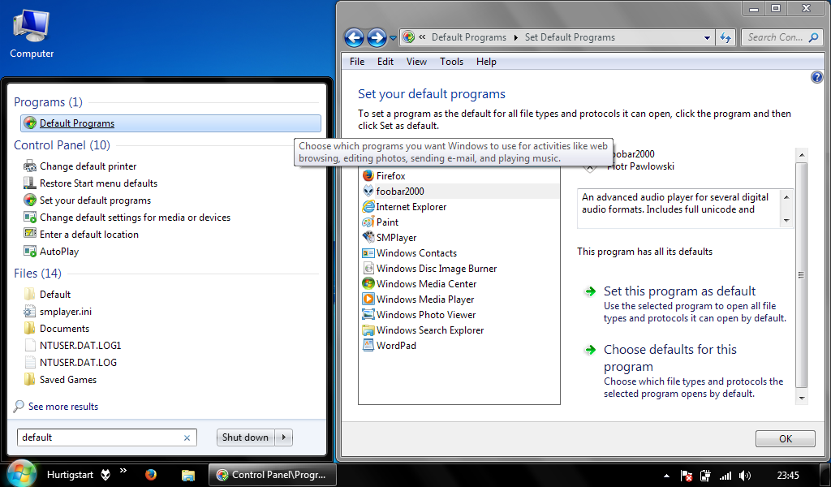
Task: Select Firefox in the programs list
Action: (384, 176)
